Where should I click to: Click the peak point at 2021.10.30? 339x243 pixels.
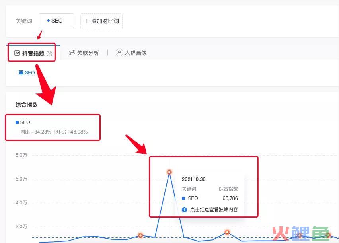click(169, 172)
